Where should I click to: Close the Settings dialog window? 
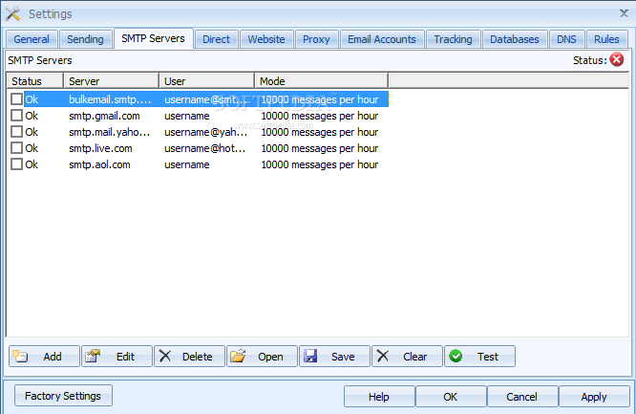click(624, 13)
